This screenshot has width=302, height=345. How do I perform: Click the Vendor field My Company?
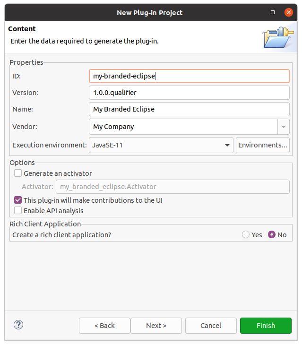pos(183,127)
